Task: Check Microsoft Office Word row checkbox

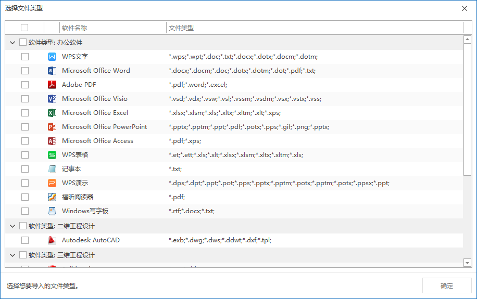Action: coord(25,71)
